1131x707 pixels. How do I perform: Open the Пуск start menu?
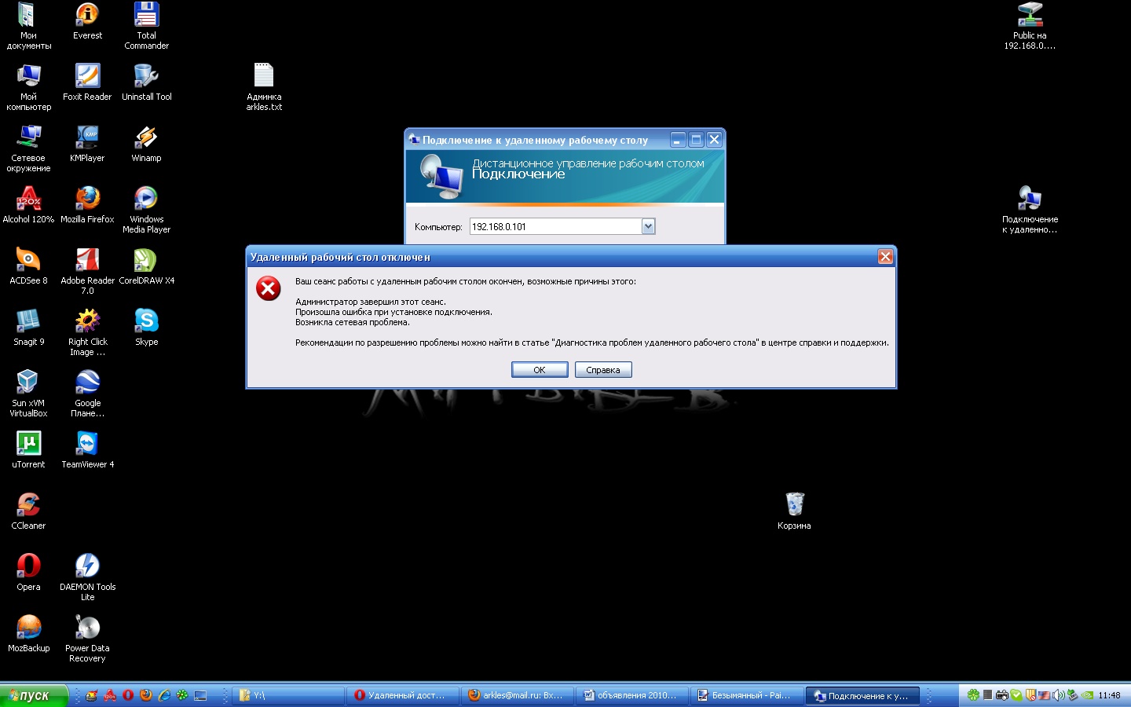tap(34, 695)
